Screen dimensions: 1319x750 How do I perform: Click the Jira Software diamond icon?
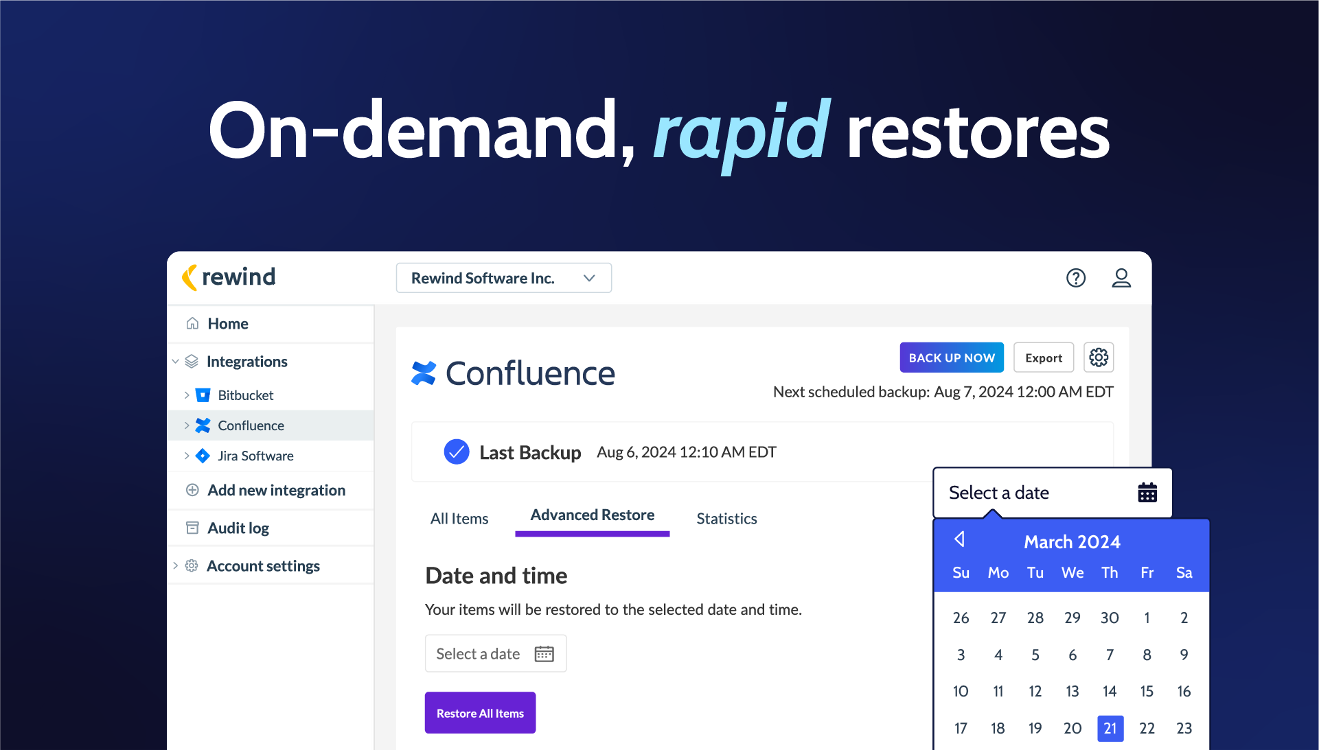(x=203, y=456)
